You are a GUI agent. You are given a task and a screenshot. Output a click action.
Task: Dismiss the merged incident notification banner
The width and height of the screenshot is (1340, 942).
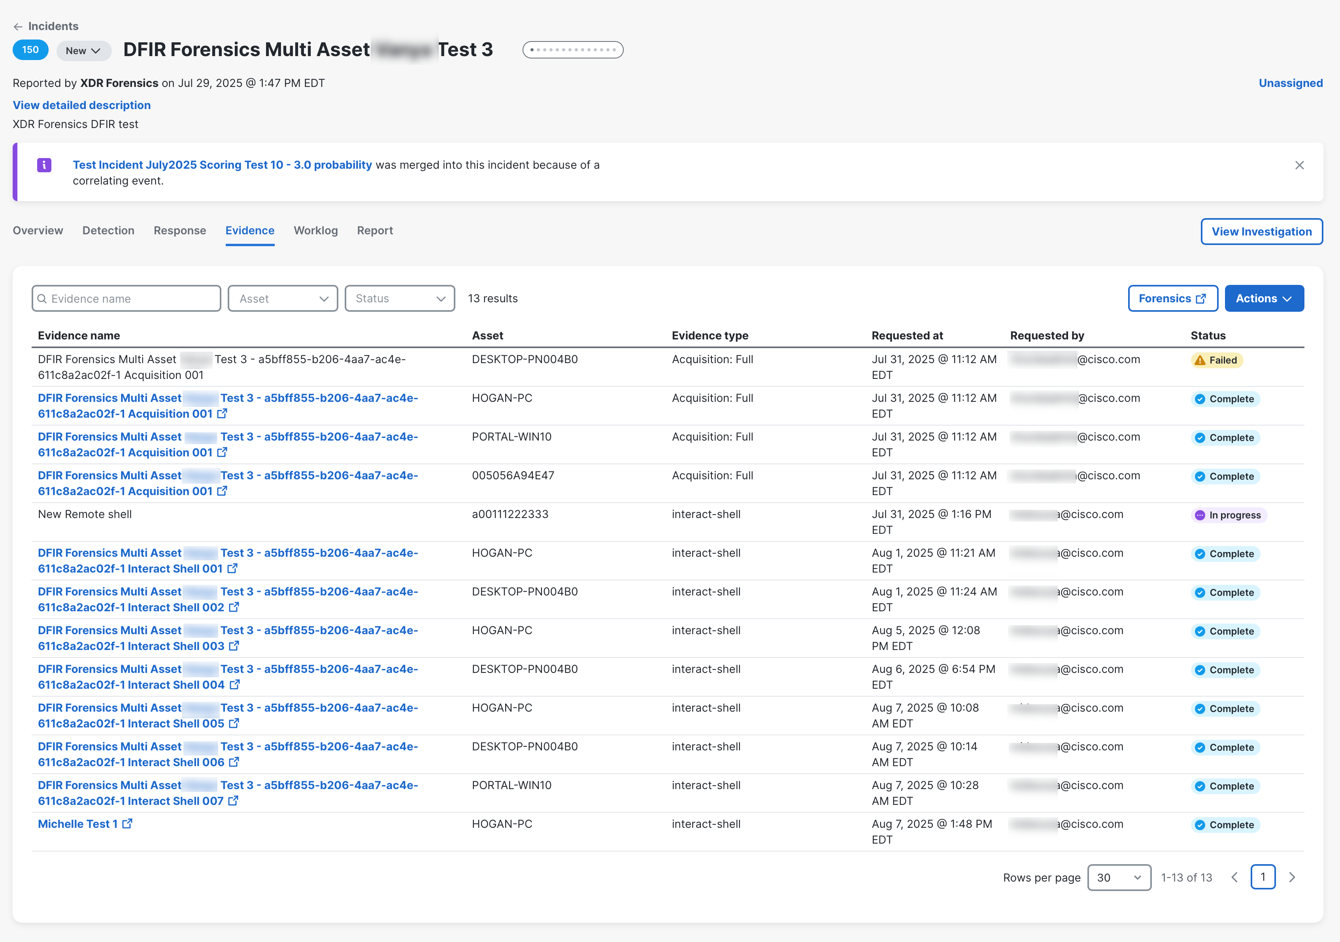pyautogui.click(x=1299, y=165)
